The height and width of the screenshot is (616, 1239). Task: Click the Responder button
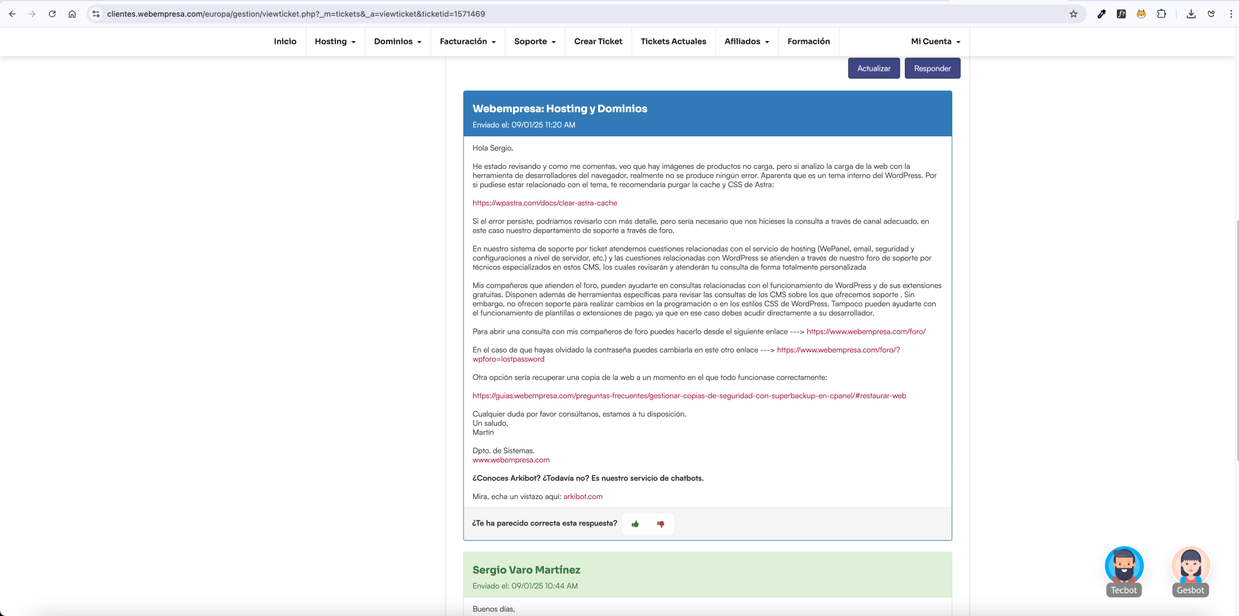pos(932,68)
